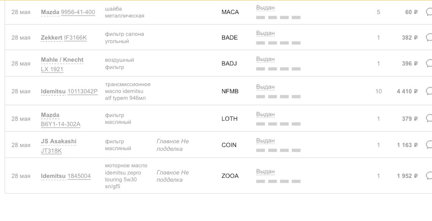Click comment bubble for Mahle / Knecht row
Image resolution: width=432 pixels, height=221 pixels.
pos(429,63)
